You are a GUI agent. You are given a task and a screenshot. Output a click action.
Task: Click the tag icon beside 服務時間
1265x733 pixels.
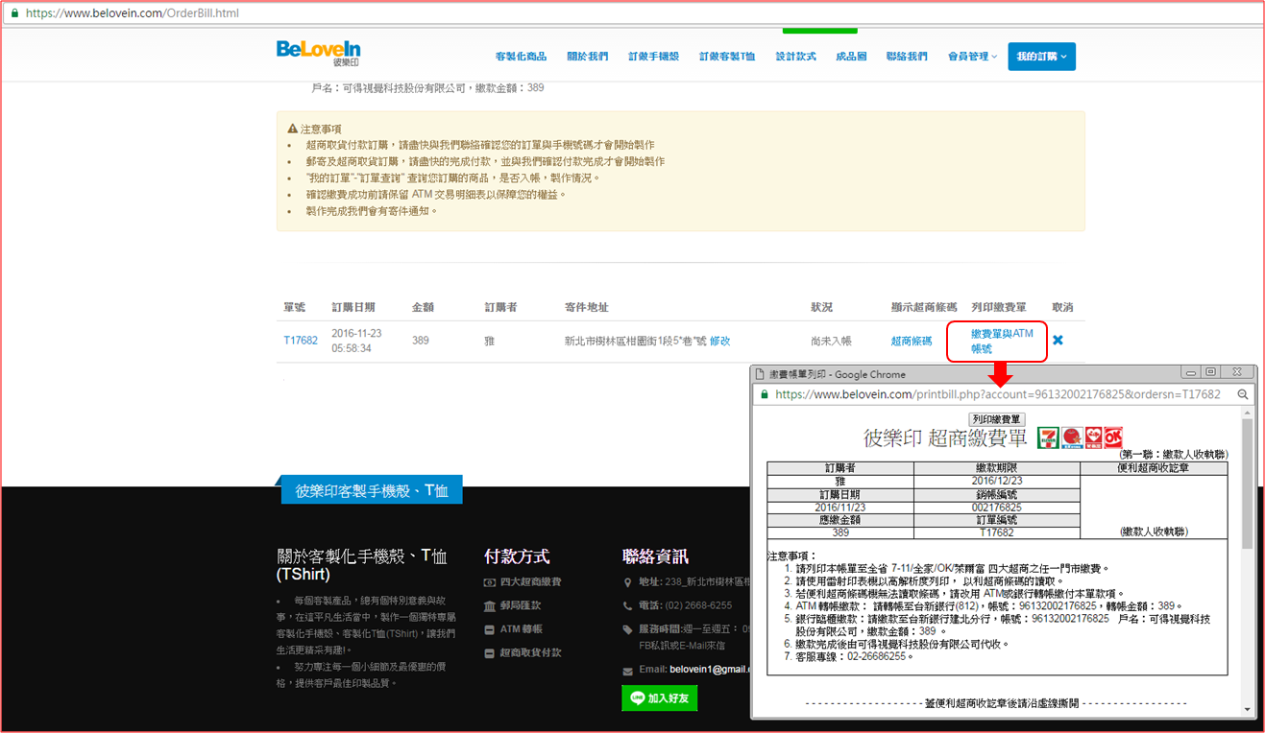click(628, 629)
